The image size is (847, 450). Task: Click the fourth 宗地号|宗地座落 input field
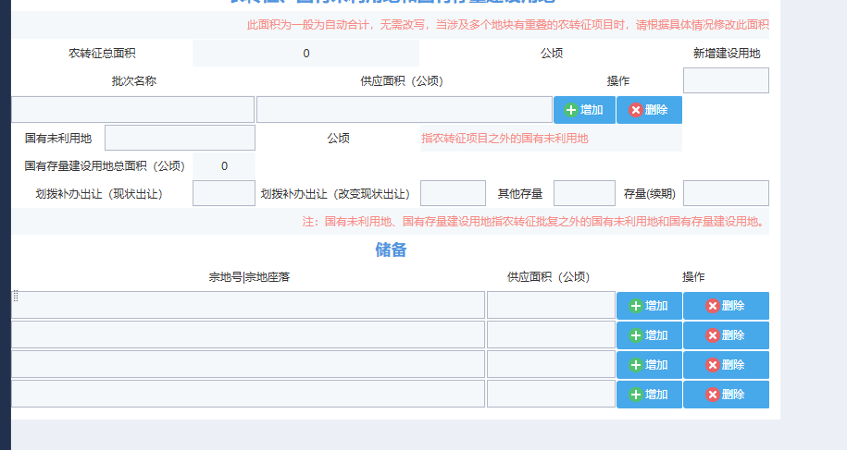point(248,394)
